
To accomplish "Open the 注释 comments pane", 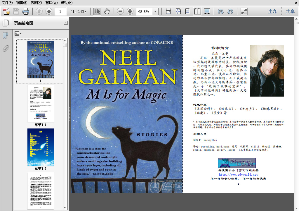I will coord(272,11).
